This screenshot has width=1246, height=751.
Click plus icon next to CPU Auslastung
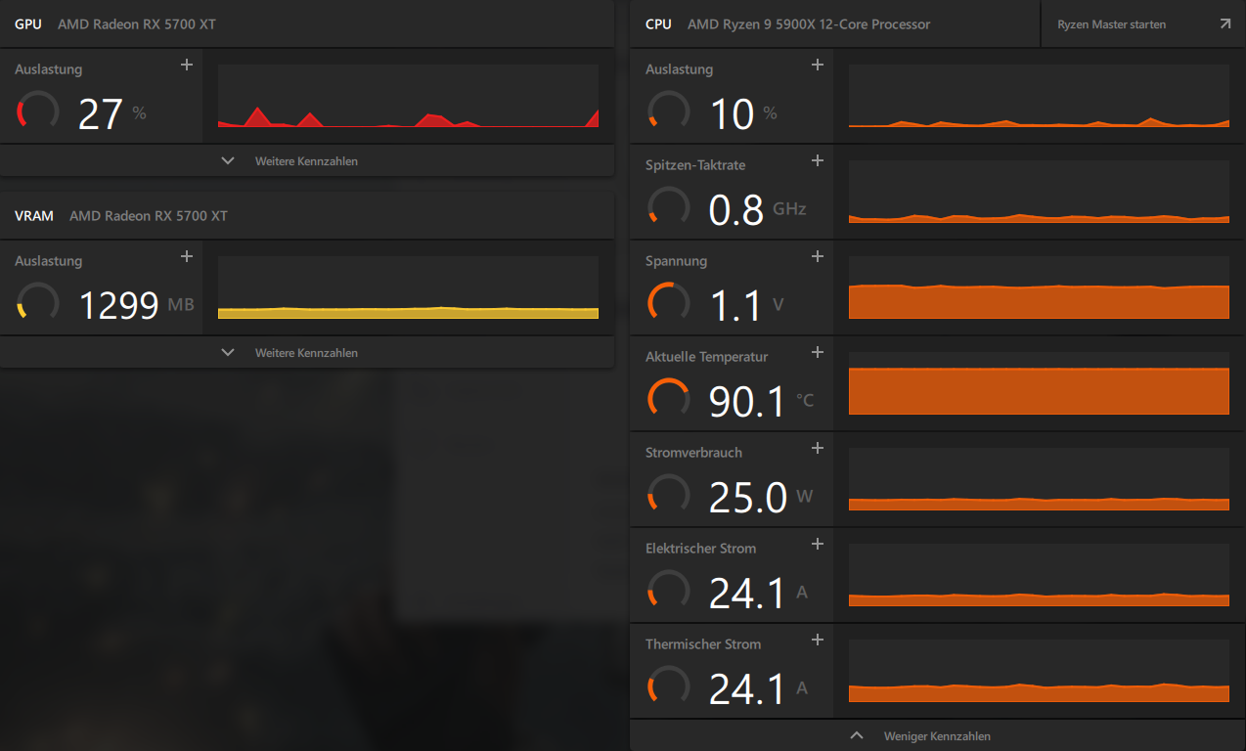[818, 65]
